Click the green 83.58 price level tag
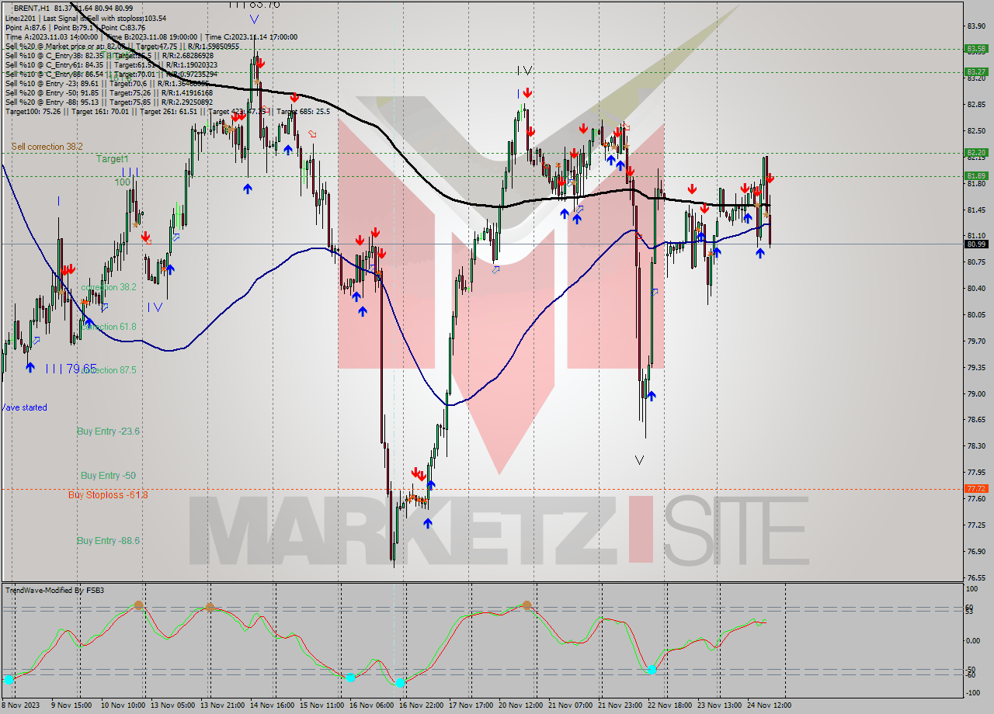Image resolution: width=994 pixels, height=714 pixels. tap(977, 48)
